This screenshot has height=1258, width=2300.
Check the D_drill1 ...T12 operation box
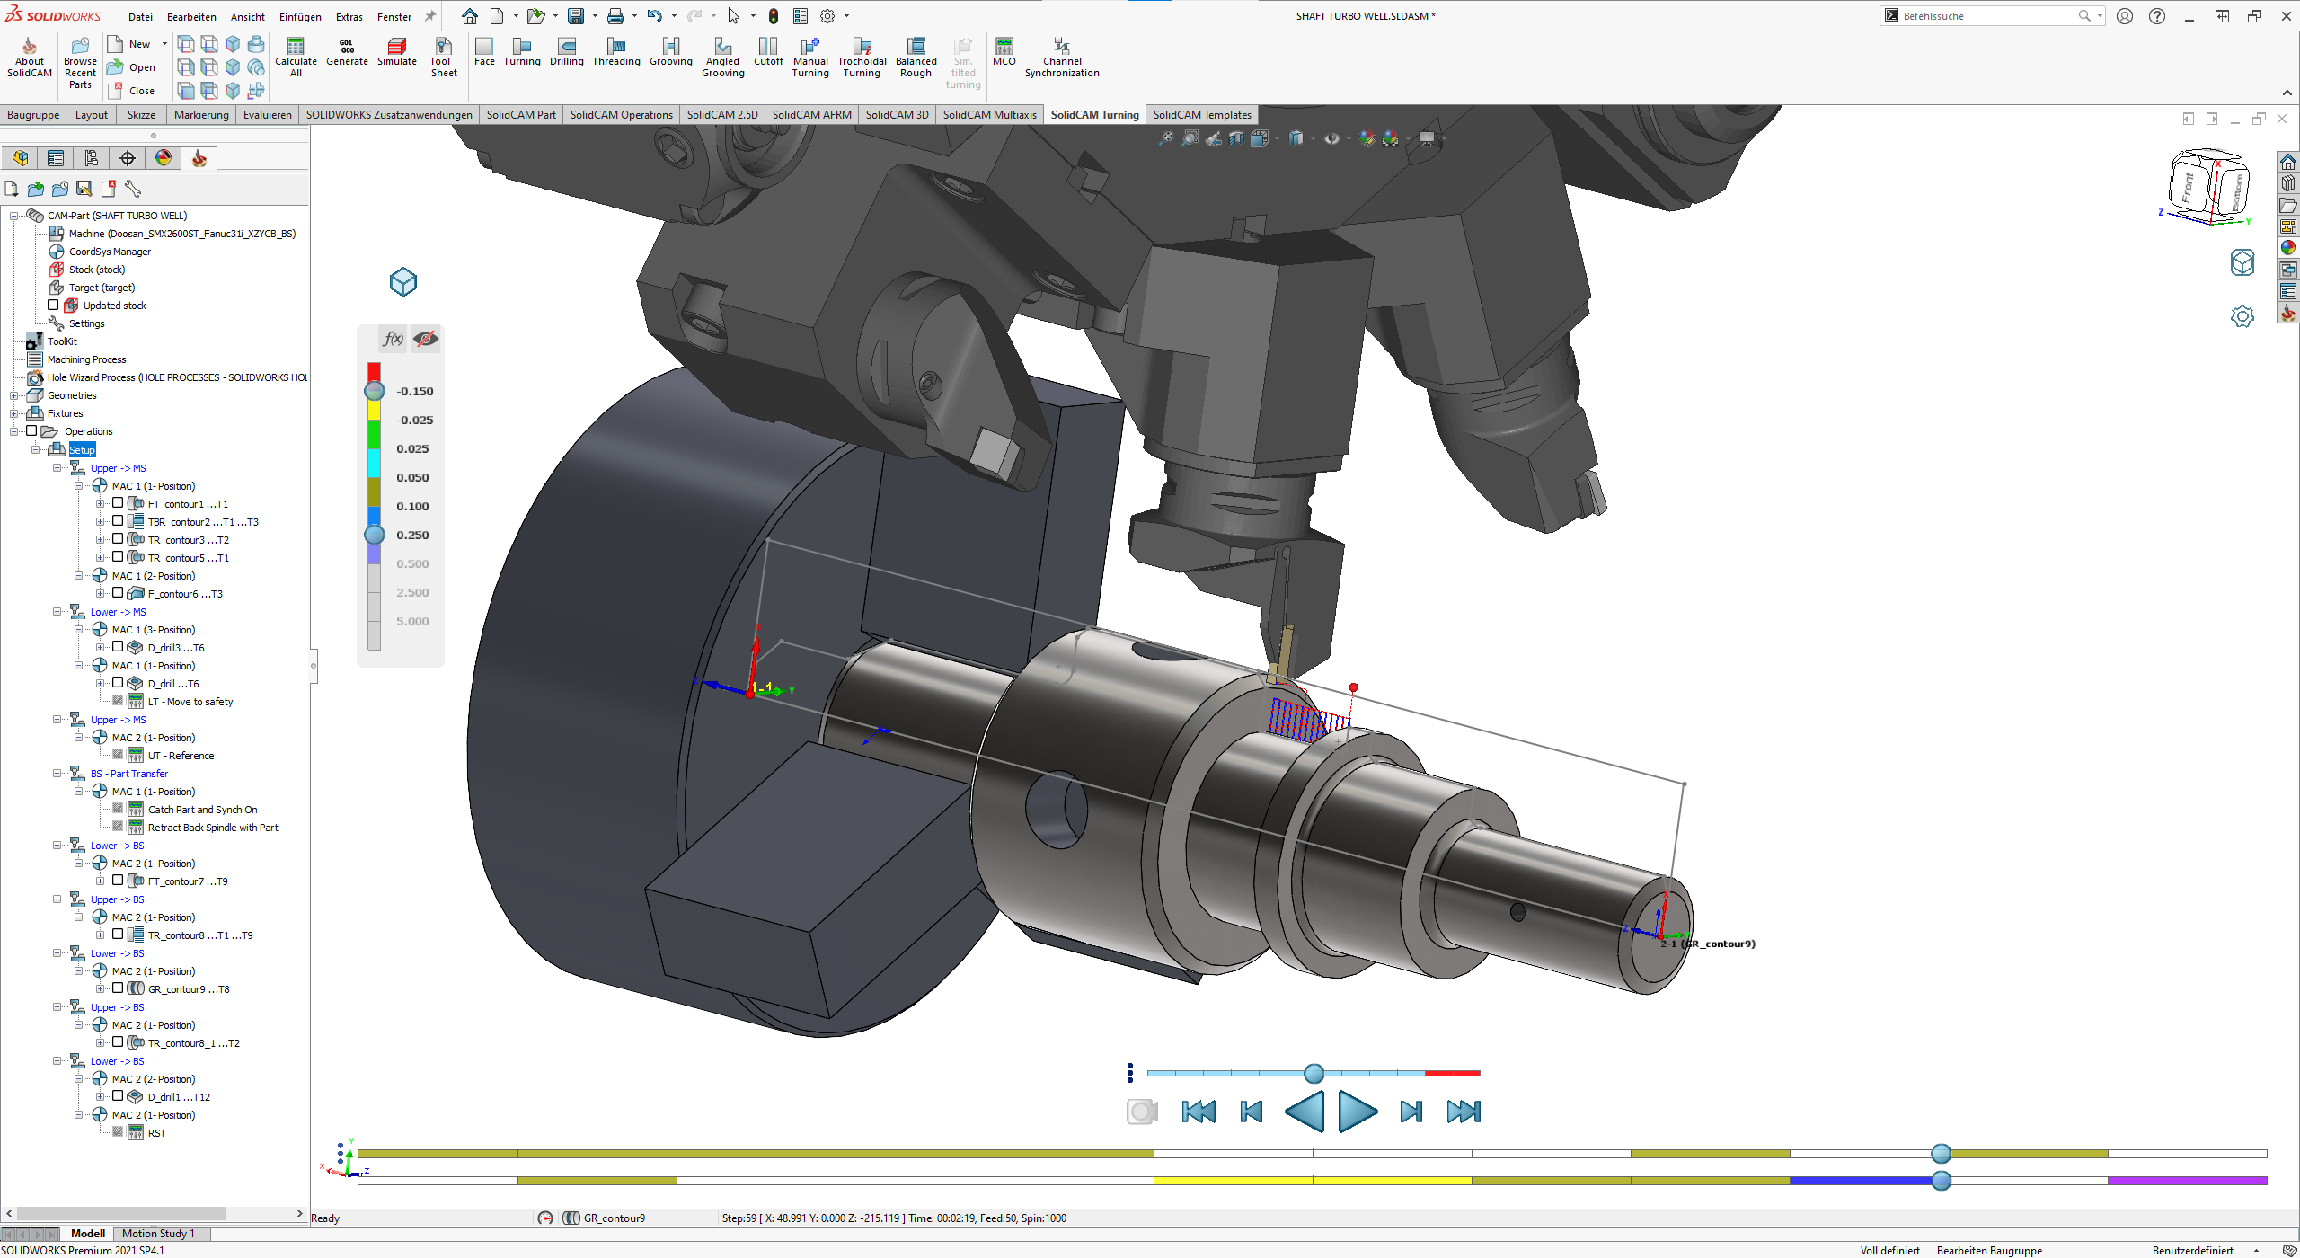pos(118,1096)
